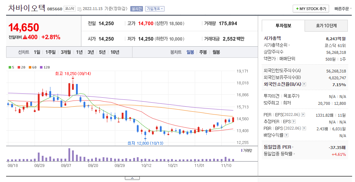Click the green plus icon in MY STOCK 추가
Screen dimensions: 355x182
[297, 9]
